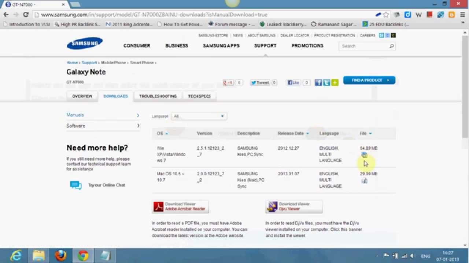Open Internet Explorer from taskbar
The height and width of the screenshot is (263, 469).
(16, 256)
